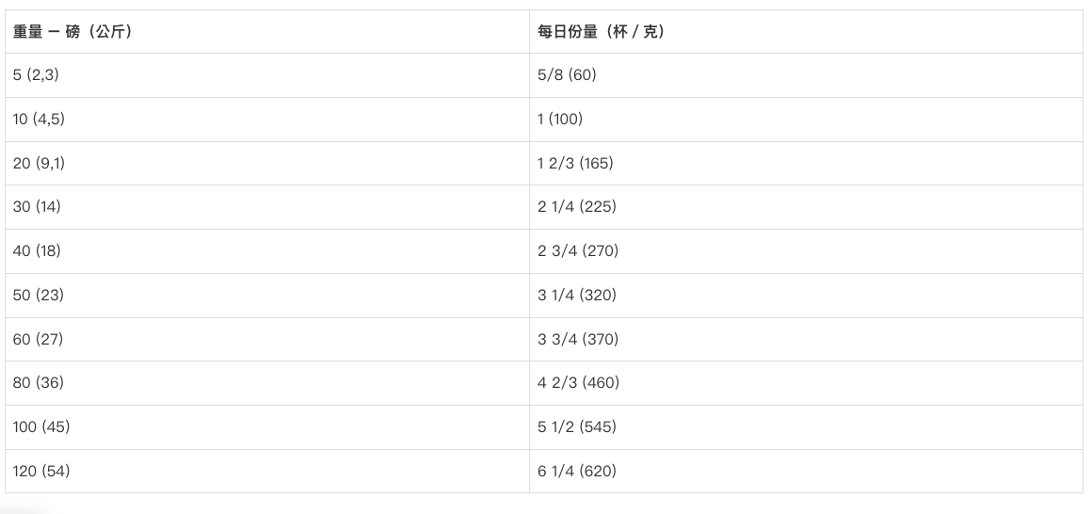Select the 80 (36) weight cell
Viewport: 1092px width, 514px height.
coord(39,383)
